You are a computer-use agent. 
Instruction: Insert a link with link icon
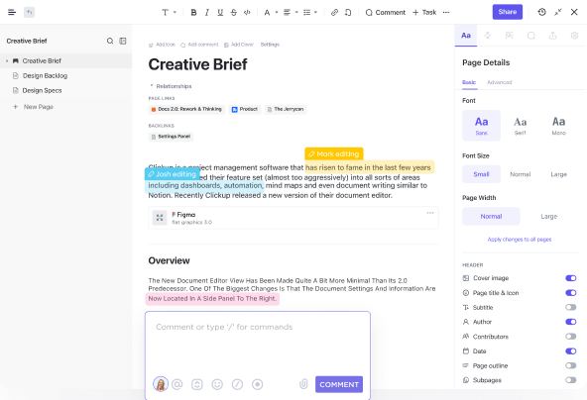(334, 12)
